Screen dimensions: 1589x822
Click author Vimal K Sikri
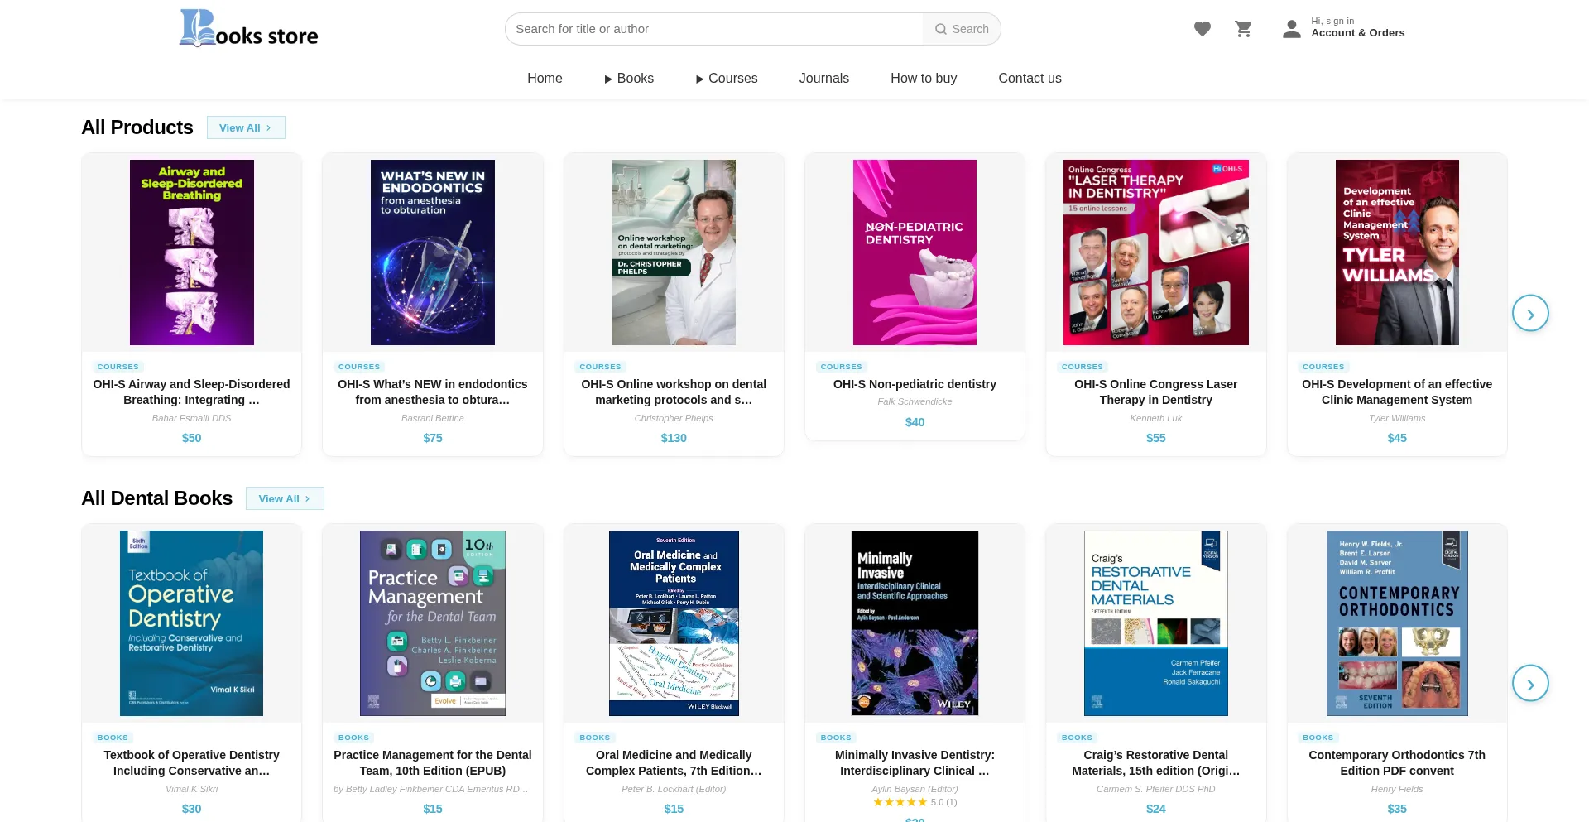pos(192,789)
